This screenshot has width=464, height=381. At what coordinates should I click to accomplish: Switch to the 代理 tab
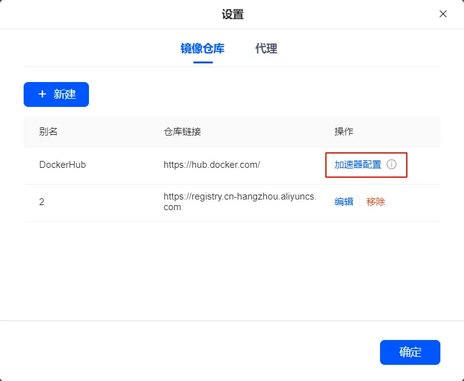[x=266, y=48]
